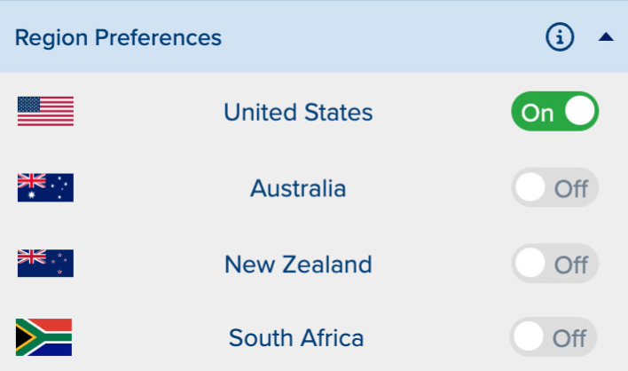Screen dimensions: 628x371
Task: Click the New Zealand text label
Action: coord(298,264)
